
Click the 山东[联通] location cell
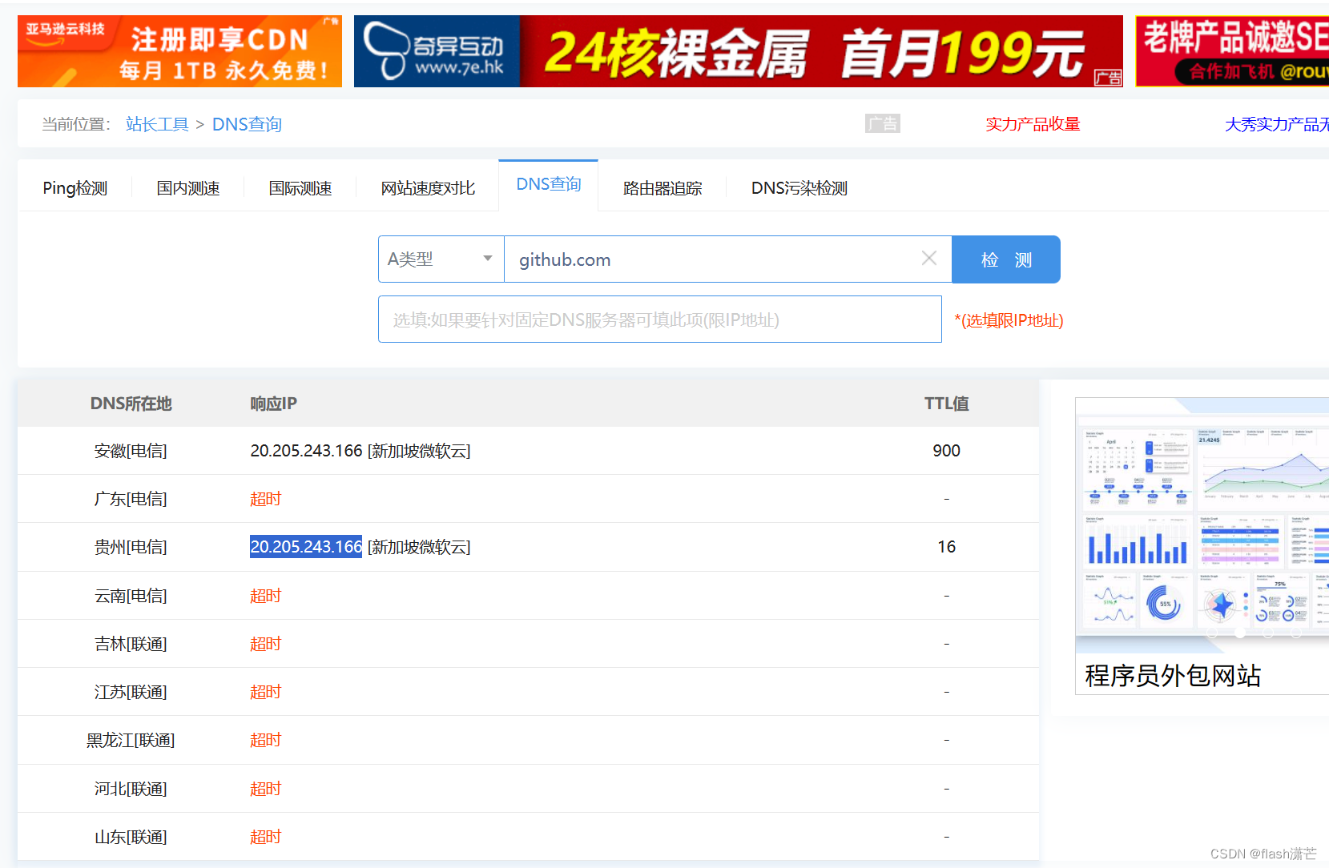pos(131,837)
